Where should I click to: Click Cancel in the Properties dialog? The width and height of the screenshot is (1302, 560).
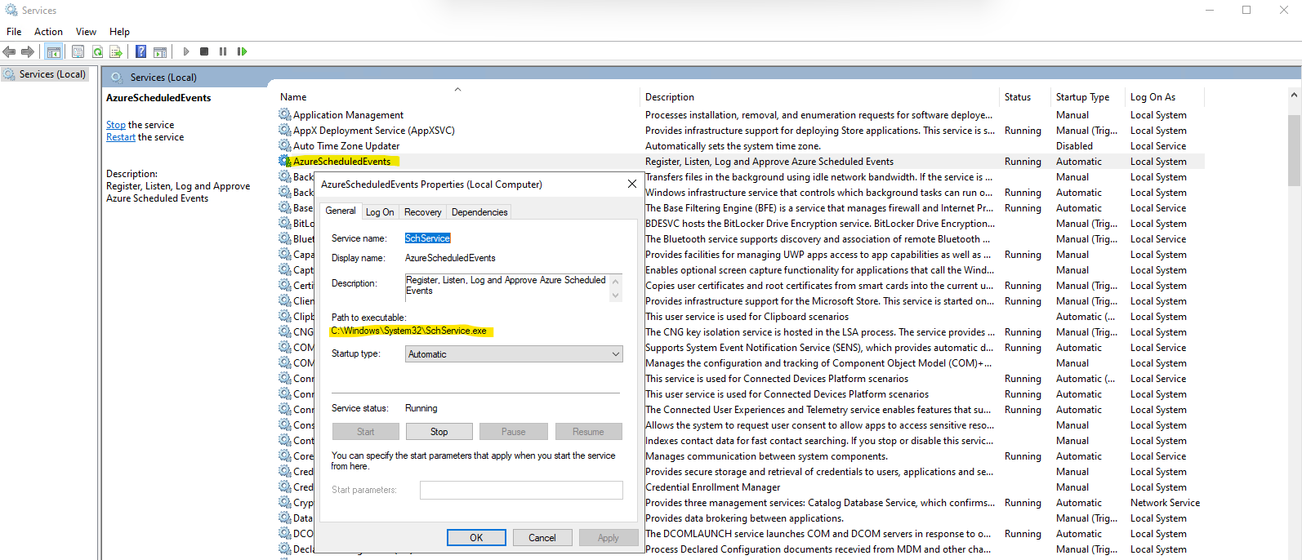point(542,538)
